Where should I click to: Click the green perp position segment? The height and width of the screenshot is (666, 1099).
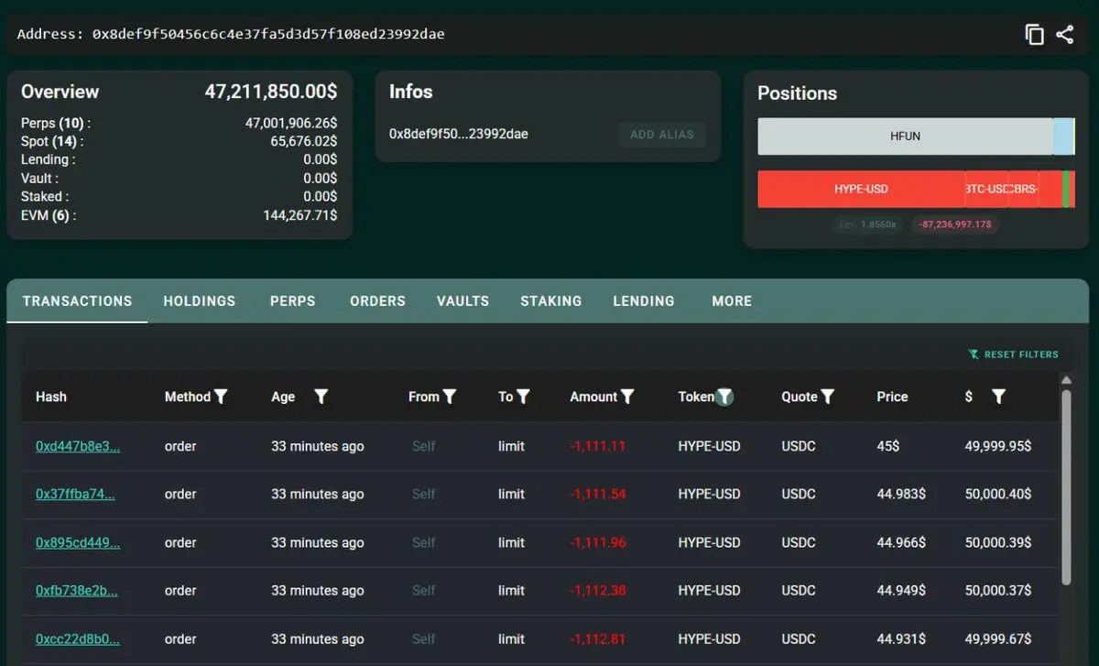1067,189
